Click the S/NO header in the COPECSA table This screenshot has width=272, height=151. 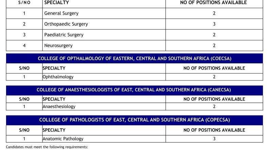tap(24, 130)
